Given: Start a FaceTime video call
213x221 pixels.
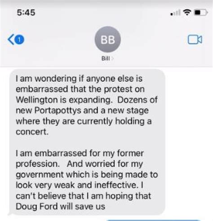Looking at the screenshot, I should 195,40.
